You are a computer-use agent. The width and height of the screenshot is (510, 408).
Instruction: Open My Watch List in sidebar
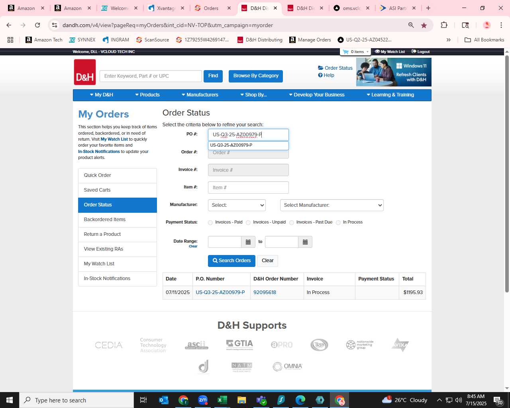(x=118, y=264)
